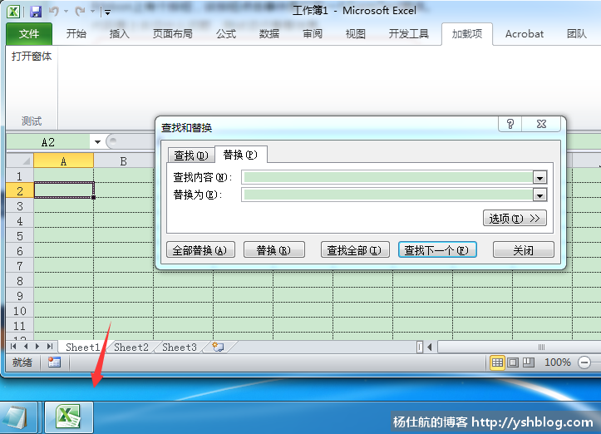Switch to the 插入 (Insert) ribbon tab

[119, 34]
